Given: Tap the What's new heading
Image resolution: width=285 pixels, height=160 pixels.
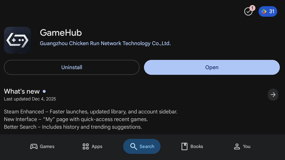Looking at the screenshot, I should tap(22, 91).
